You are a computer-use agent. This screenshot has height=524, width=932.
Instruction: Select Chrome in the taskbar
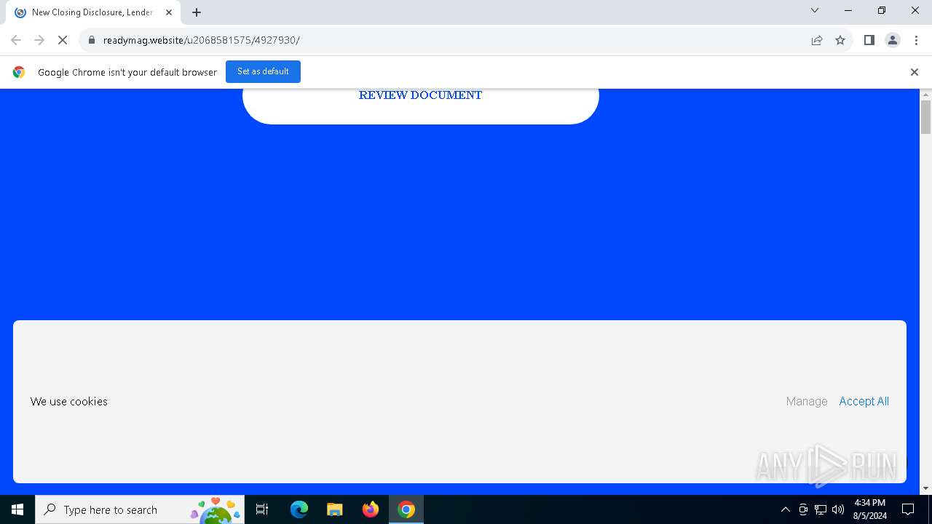coord(406,509)
